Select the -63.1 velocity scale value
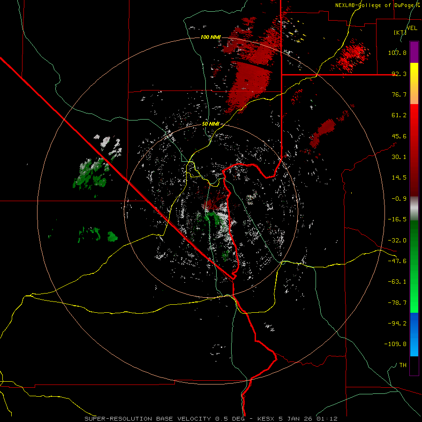 (x=397, y=282)
